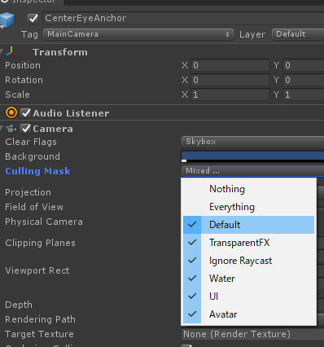Click the Background property label
Screen dimensions: 324x347
click(33, 156)
